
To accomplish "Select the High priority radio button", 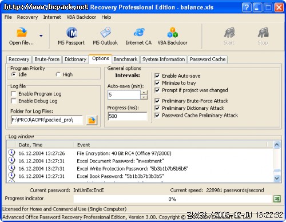I will 58,74.
